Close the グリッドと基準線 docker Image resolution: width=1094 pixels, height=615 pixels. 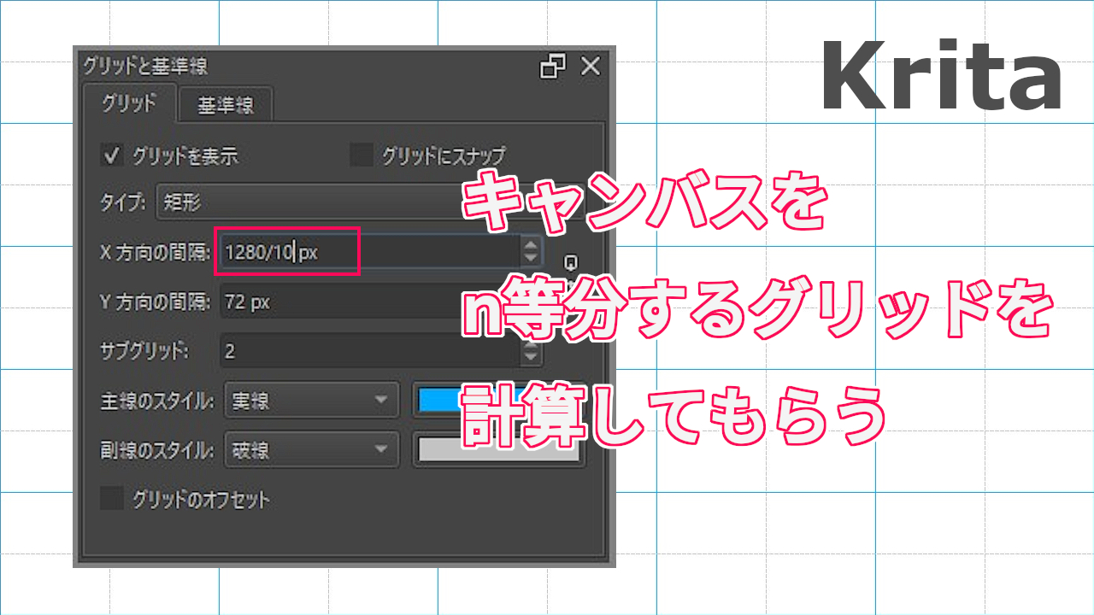[x=591, y=66]
